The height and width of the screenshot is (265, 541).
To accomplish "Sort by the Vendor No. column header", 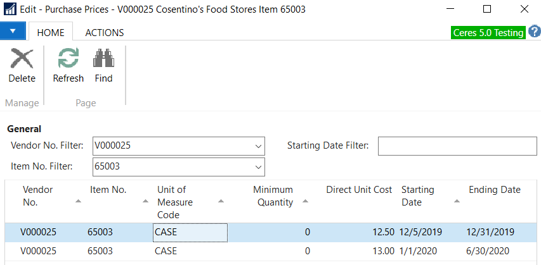I will pyautogui.click(x=38, y=195).
